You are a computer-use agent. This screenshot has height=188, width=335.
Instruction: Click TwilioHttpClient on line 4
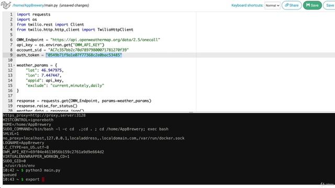point(115,30)
